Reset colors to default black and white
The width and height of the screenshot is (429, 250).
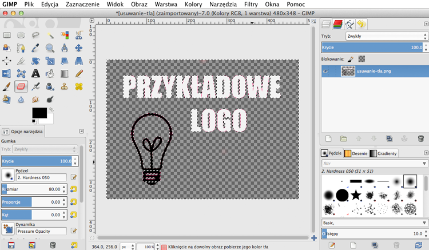pyautogui.click(x=34, y=121)
